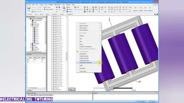This screenshot has width=184, height=103.
Task: Select the Draw Rectangle tool icon
Action: 93,7
